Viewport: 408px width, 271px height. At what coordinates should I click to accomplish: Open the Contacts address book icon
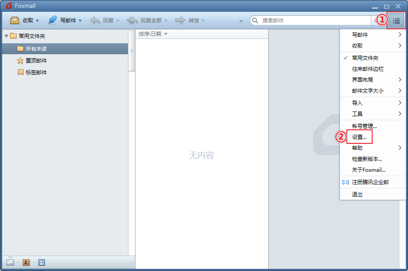coord(26,263)
